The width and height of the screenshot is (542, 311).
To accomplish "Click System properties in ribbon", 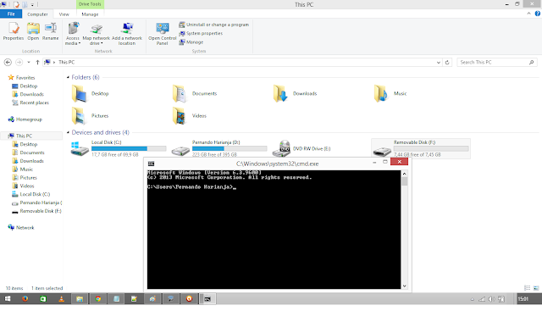I will pyautogui.click(x=201, y=33).
